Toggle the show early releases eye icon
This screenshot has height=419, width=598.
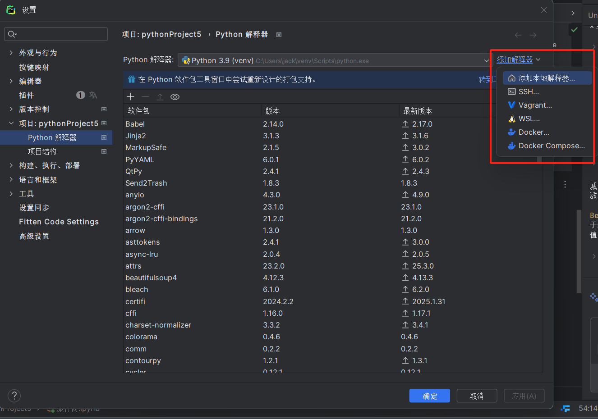click(175, 97)
